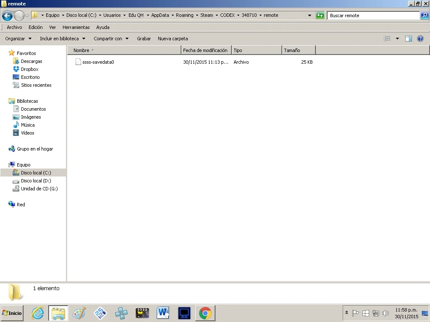Open Vídeos library
This screenshot has width=430, height=322.
tap(27, 133)
